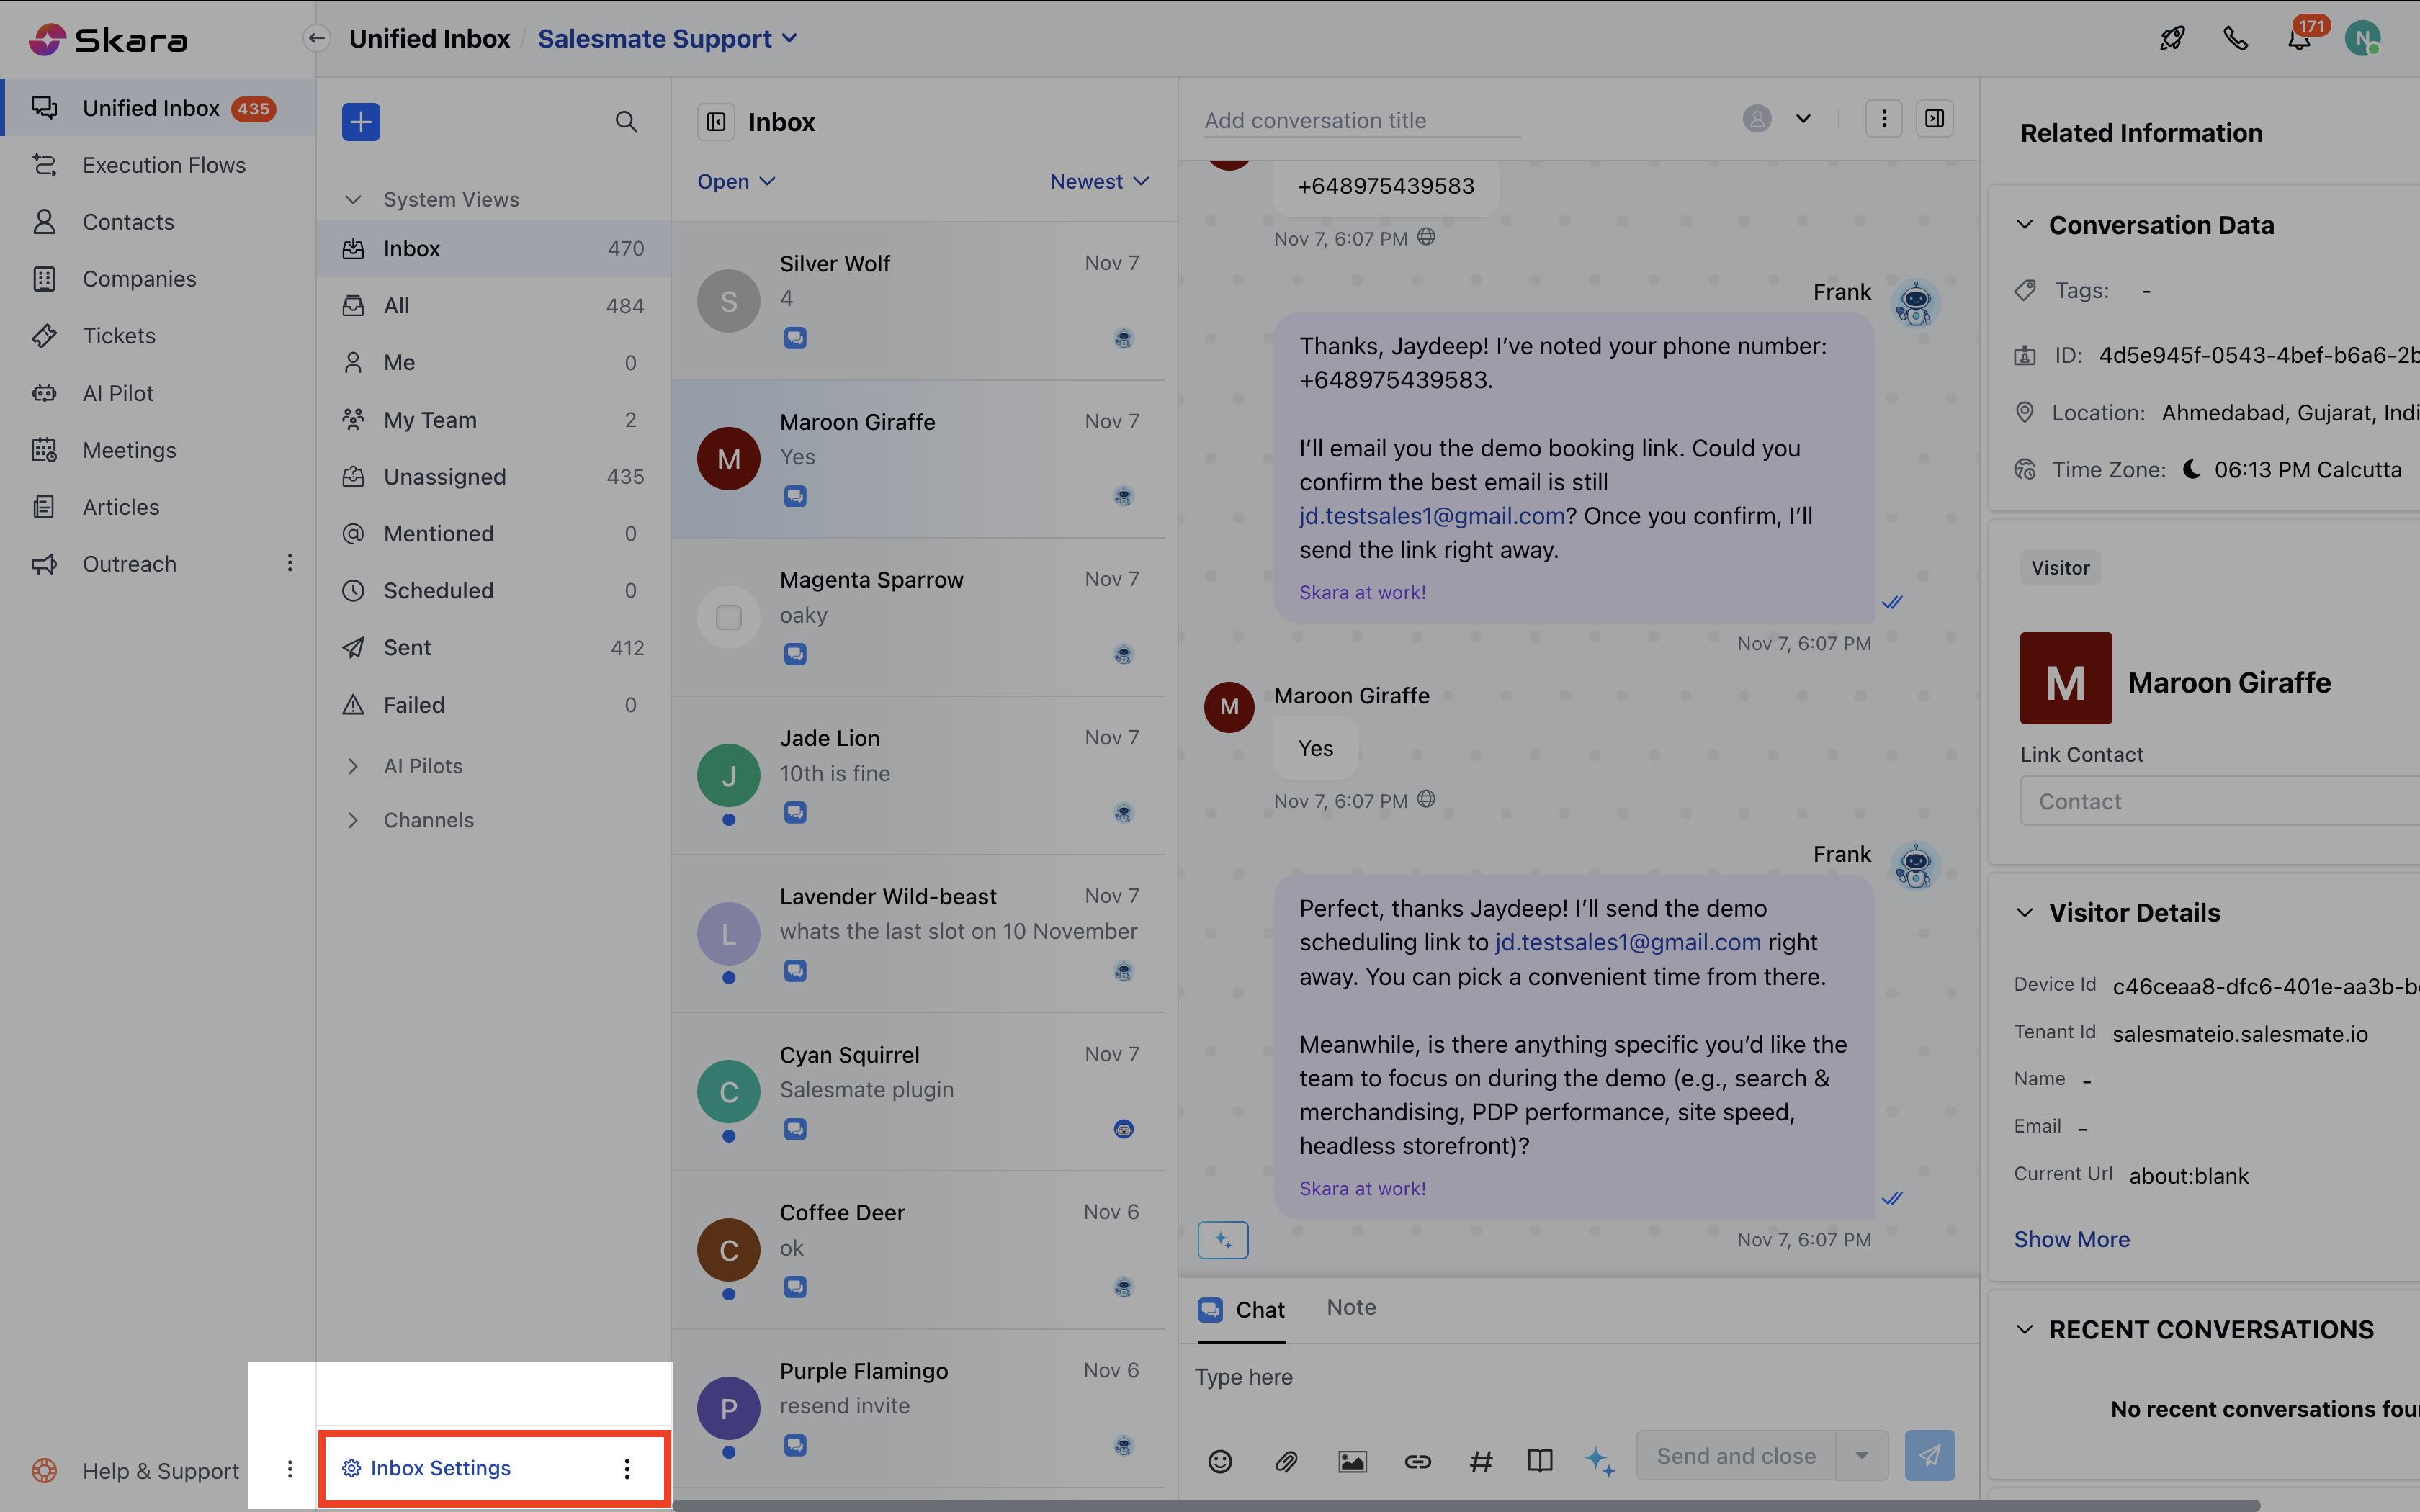Open the canned responses hash icon
Screen dimensions: 2420x1512
[x=1481, y=1461]
